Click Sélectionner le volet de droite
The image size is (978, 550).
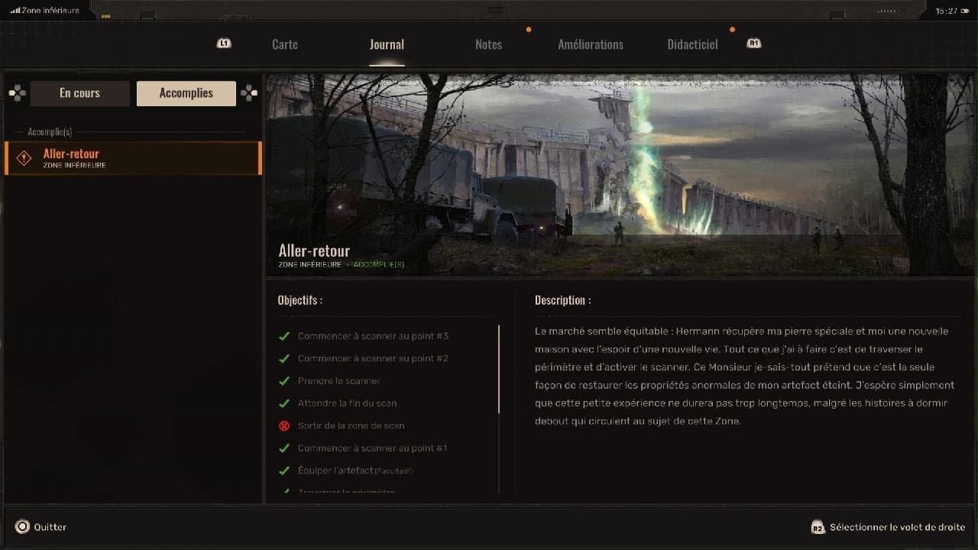[897, 527]
